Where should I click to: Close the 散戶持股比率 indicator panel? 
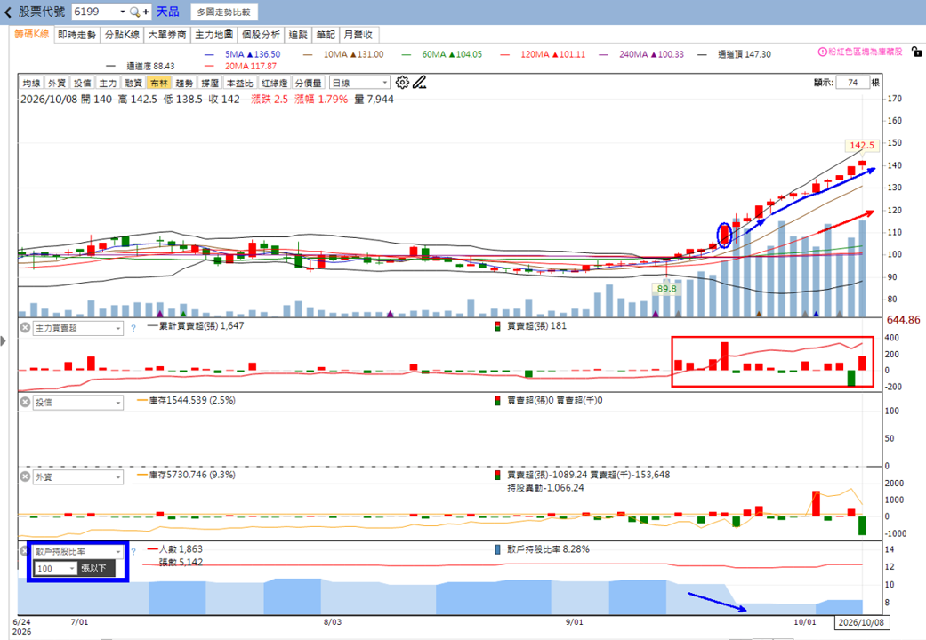25,551
